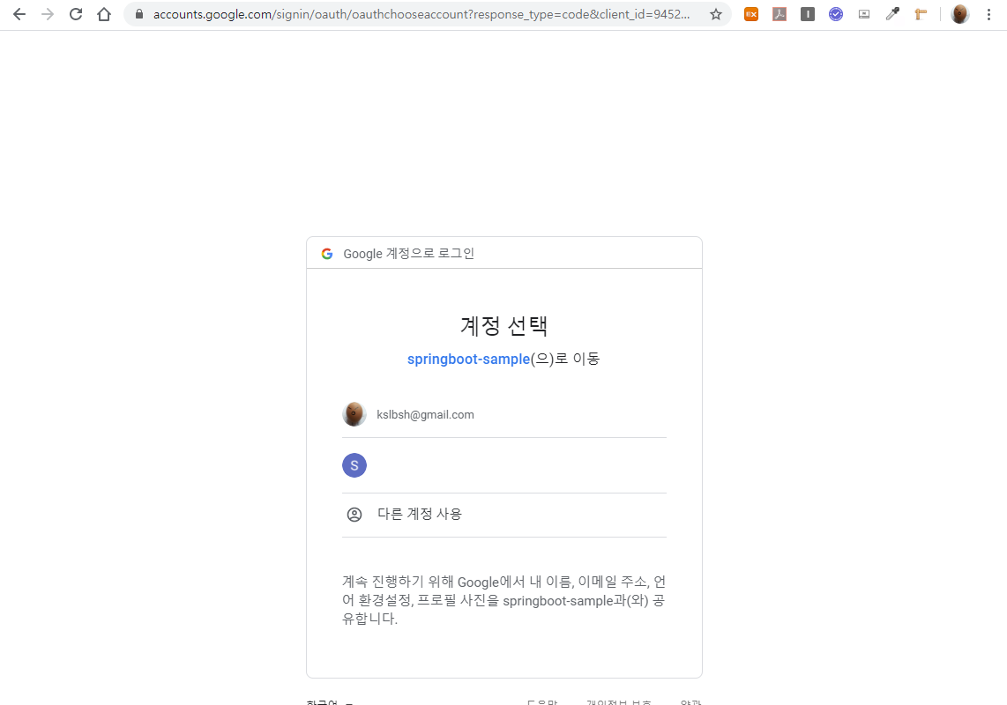Image resolution: width=1007 pixels, height=705 pixels.
Task: Open the blue checkmark extension
Action: [x=836, y=14]
